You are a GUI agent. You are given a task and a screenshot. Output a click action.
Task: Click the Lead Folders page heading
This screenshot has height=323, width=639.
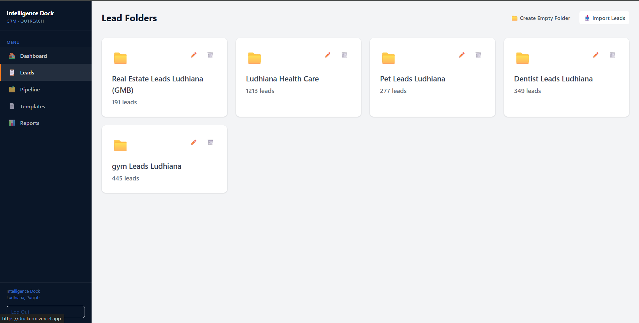[x=129, y=18]
